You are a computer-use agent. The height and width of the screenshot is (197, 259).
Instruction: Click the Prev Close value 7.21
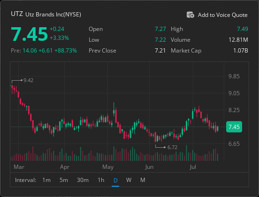[160, 51]
